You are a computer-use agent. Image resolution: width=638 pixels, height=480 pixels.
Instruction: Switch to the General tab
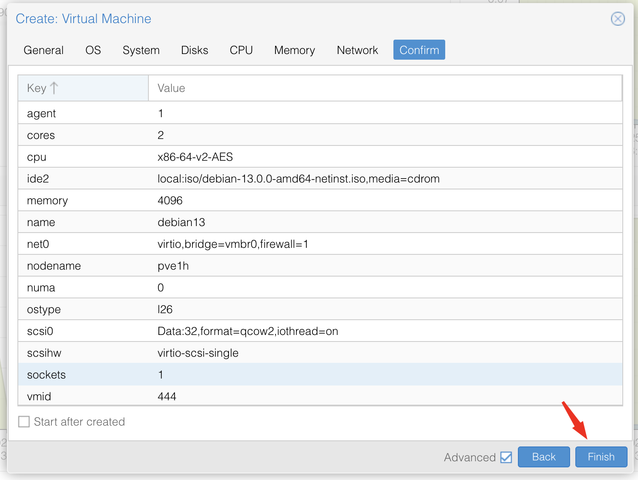point(44,50)
